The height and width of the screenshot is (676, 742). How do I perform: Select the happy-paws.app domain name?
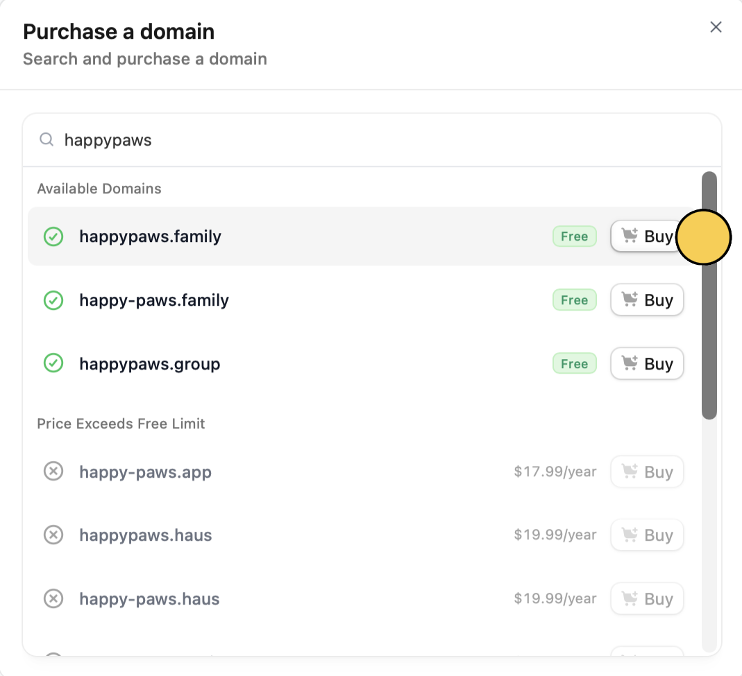145,471
